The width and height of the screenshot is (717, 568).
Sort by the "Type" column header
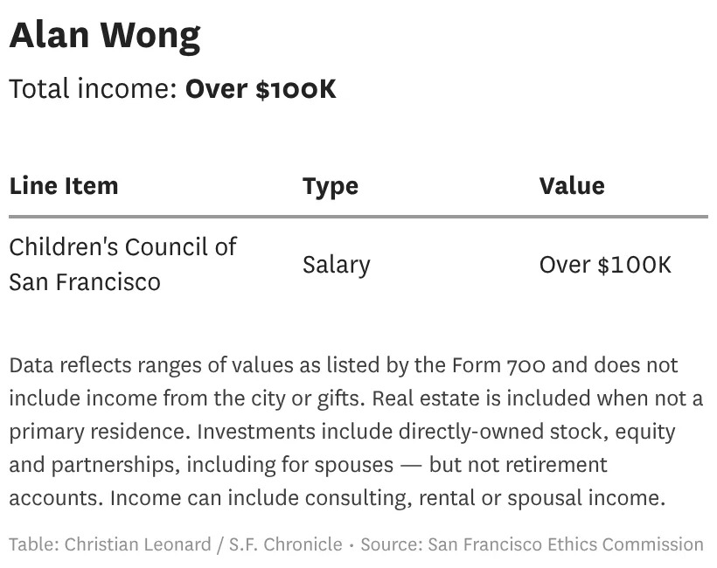(331, 185)
